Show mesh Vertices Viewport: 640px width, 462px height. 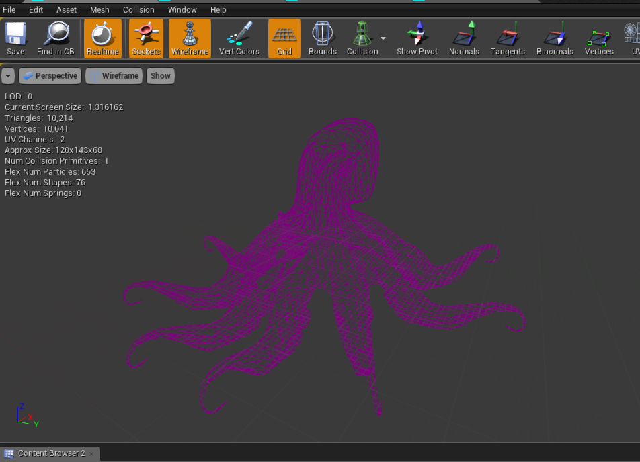(599, 39)
